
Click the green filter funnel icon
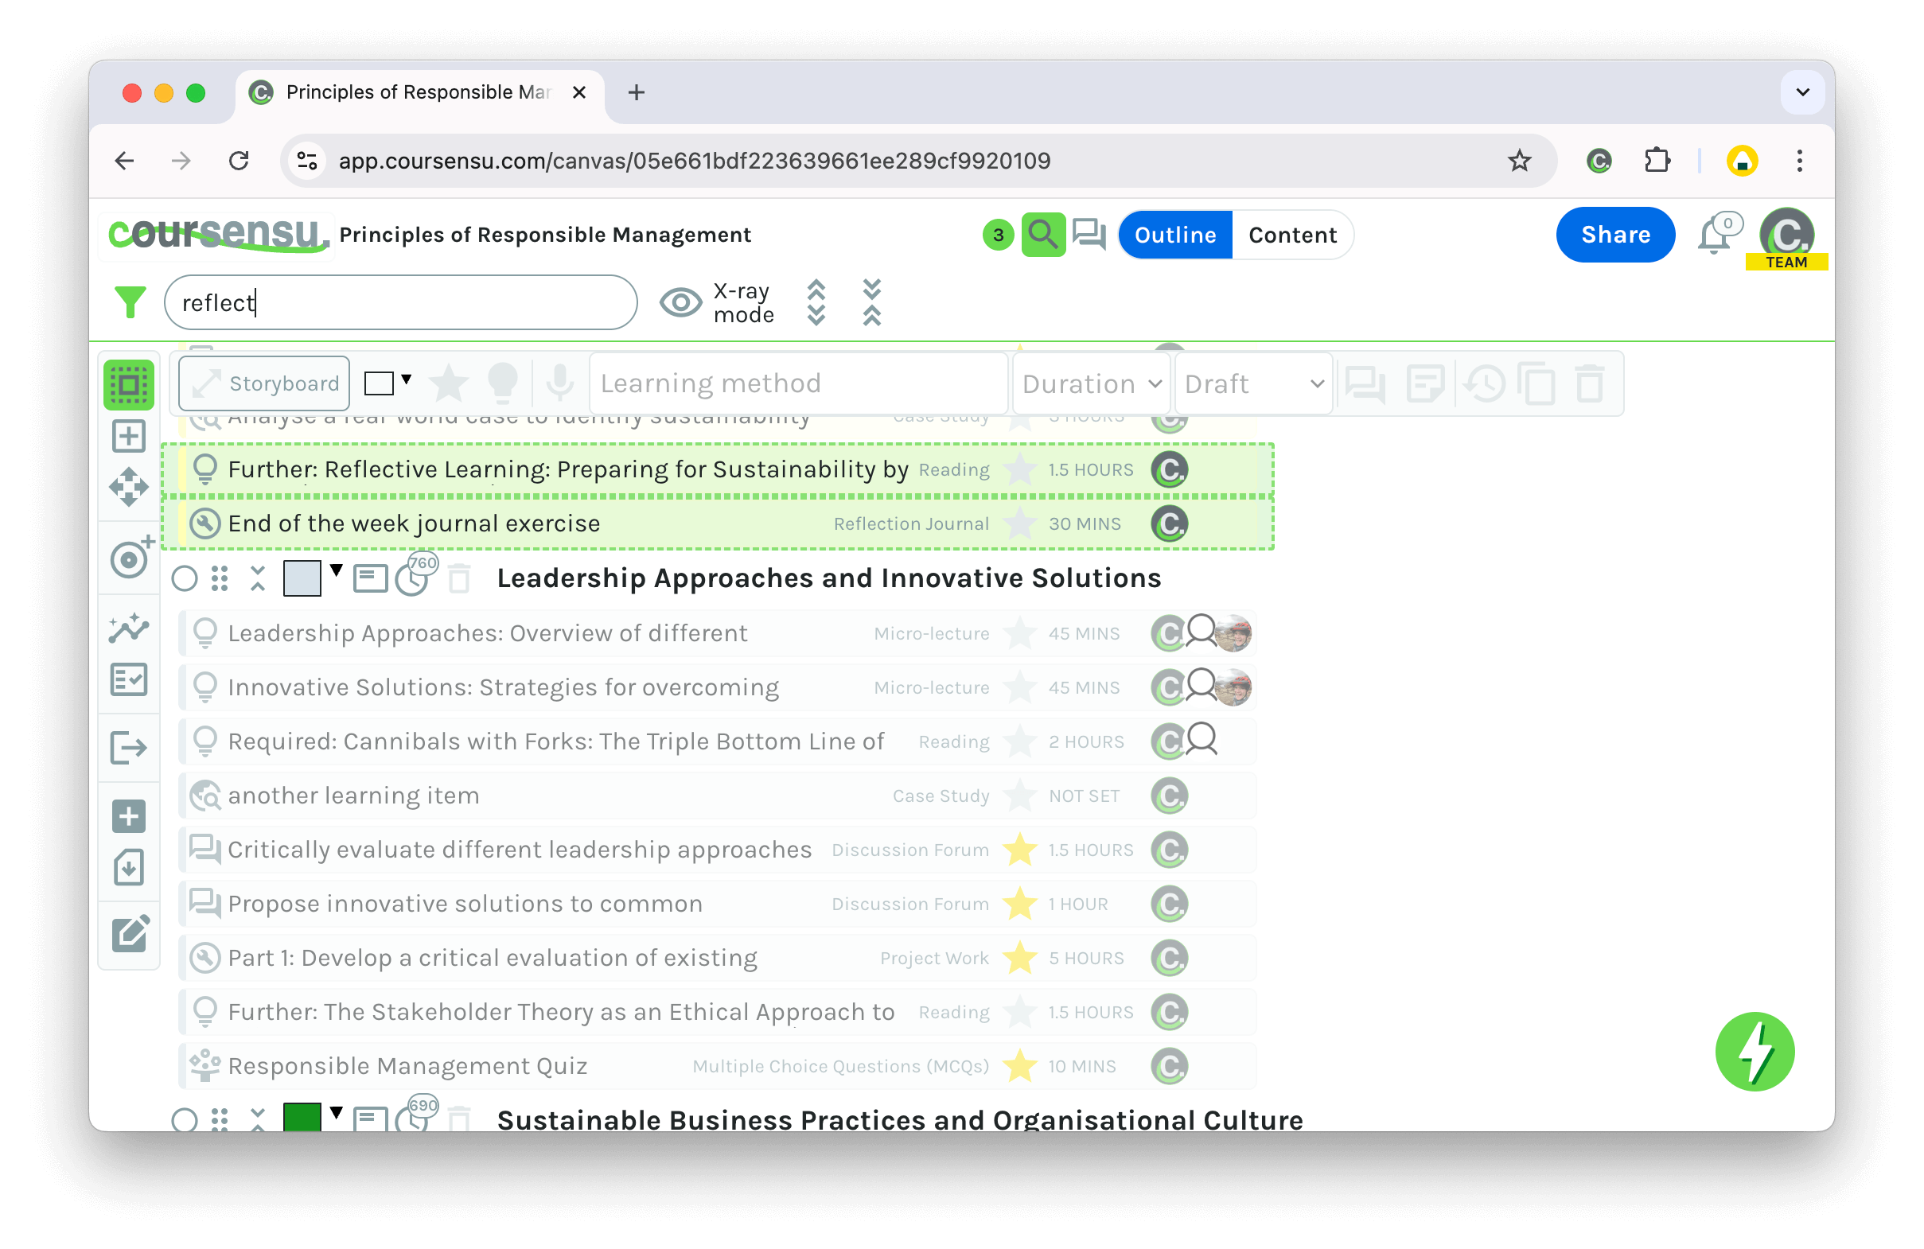tap(130, 302)
